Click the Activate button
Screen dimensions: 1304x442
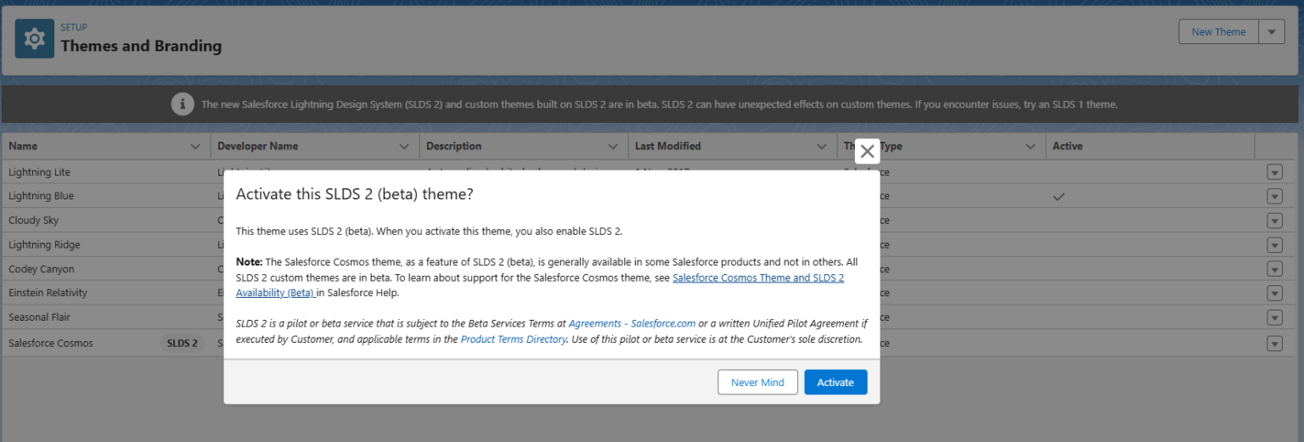(x=835, y=382)
